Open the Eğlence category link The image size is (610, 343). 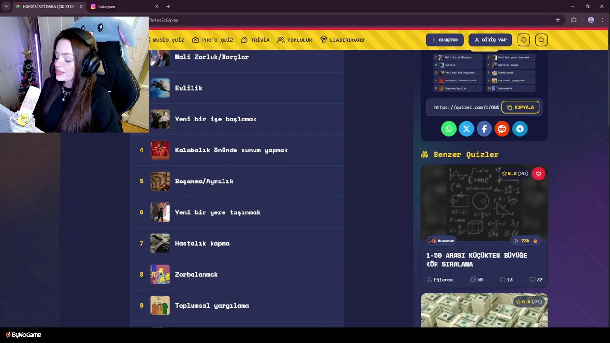pos(440,280)
